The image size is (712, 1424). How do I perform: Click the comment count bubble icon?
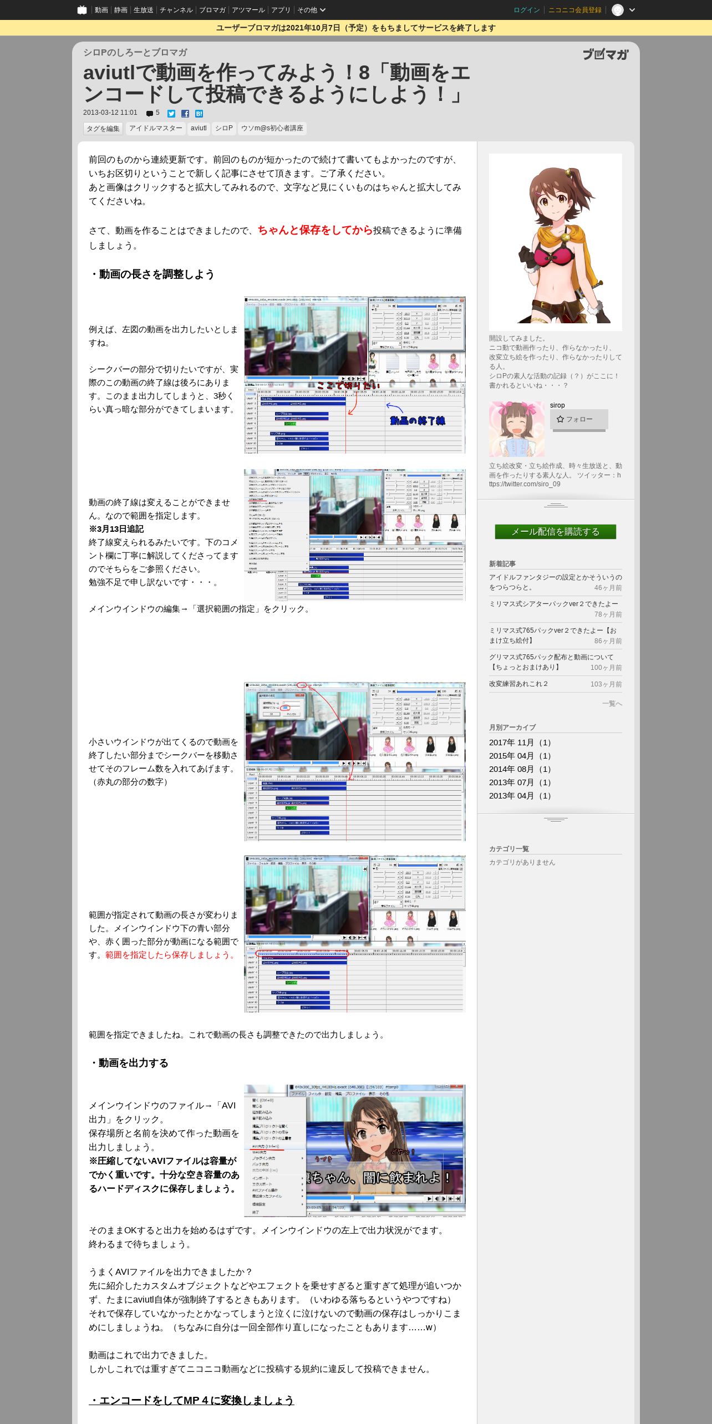150,113
